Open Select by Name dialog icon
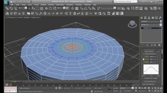The height and width of the screenshot is (93, 167). click(x=33, y=8)
